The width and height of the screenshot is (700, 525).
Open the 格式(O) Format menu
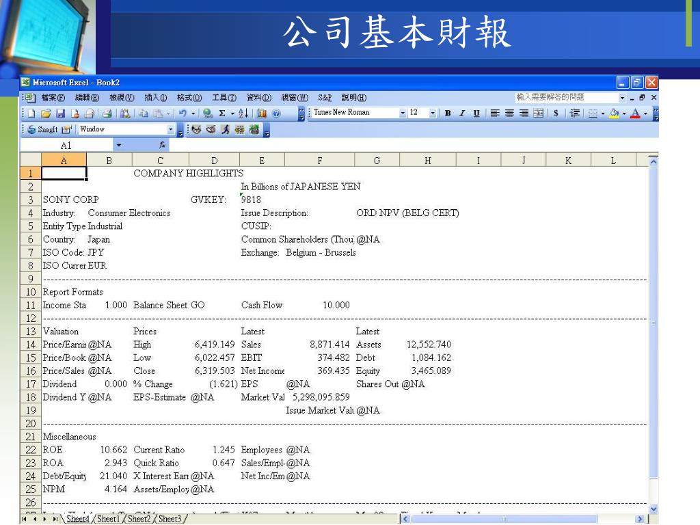189,98
